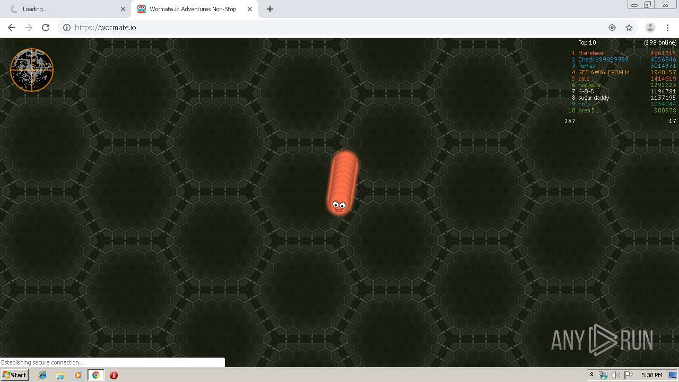Click the orange worm's face
This screenshot has height=382, width=679.
pos(339,205)
